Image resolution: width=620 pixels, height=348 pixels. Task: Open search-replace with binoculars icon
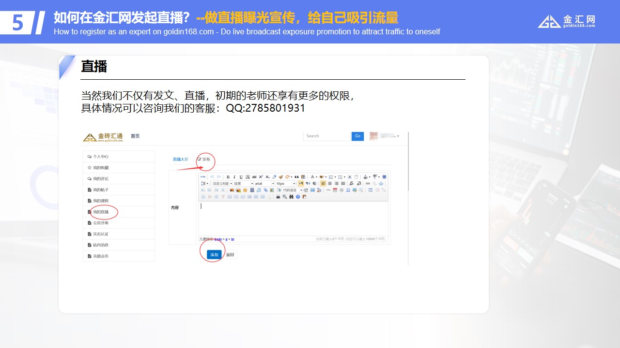point(291,197)
